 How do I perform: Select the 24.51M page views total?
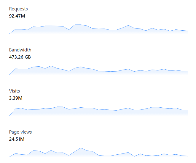(x=17, y=139)
